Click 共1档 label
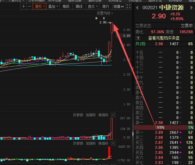Image resolution: width=195 pixels, height=165 pixels. point(140,44)
